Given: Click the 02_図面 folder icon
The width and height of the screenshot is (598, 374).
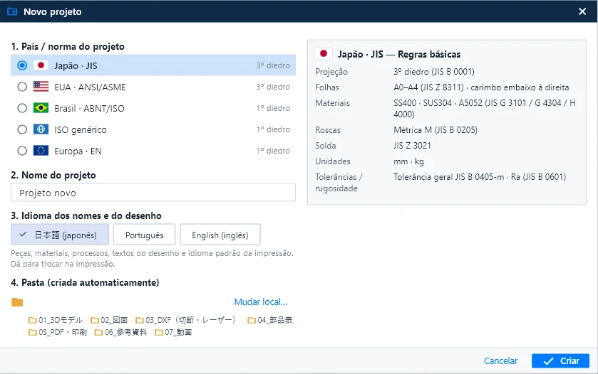Looking at the screenshot, I should (x=95, y=321).
